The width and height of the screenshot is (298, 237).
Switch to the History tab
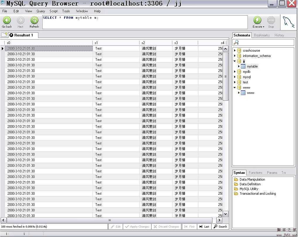(279, 35)
